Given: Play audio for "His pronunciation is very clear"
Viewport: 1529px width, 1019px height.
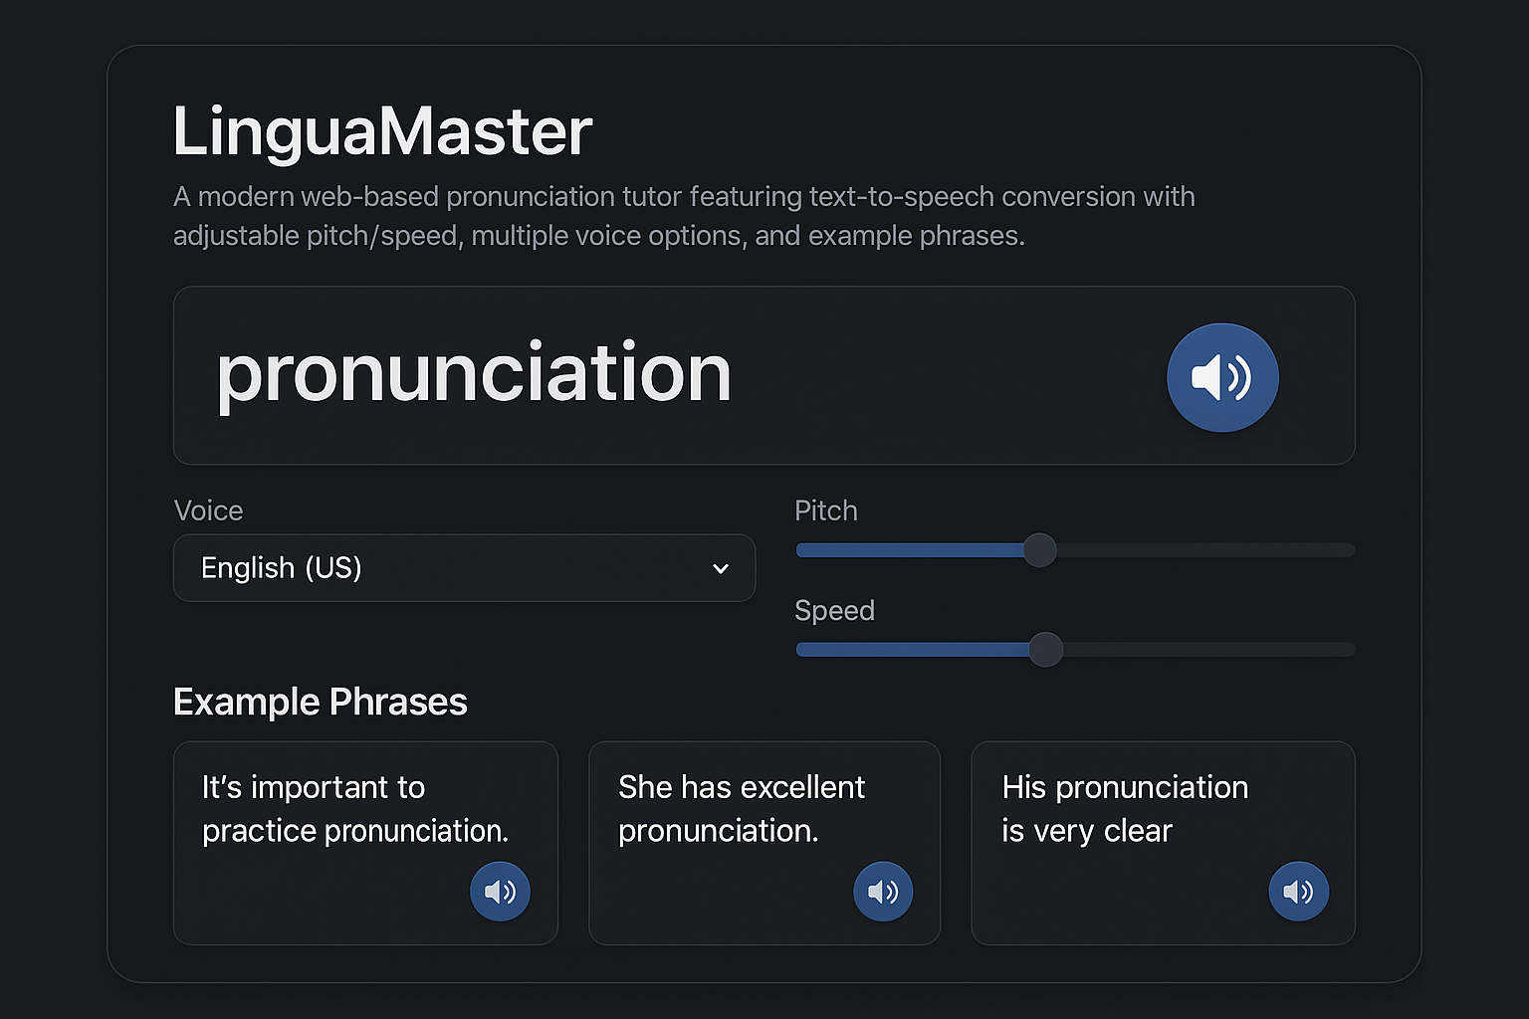Looking at the screenshot, I should coord(1298,891).
